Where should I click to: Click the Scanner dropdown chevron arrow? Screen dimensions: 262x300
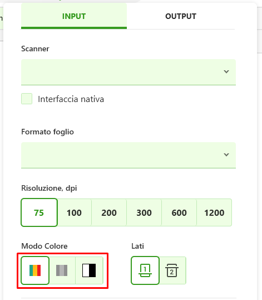pyautogui.click(x=226, y=71)
